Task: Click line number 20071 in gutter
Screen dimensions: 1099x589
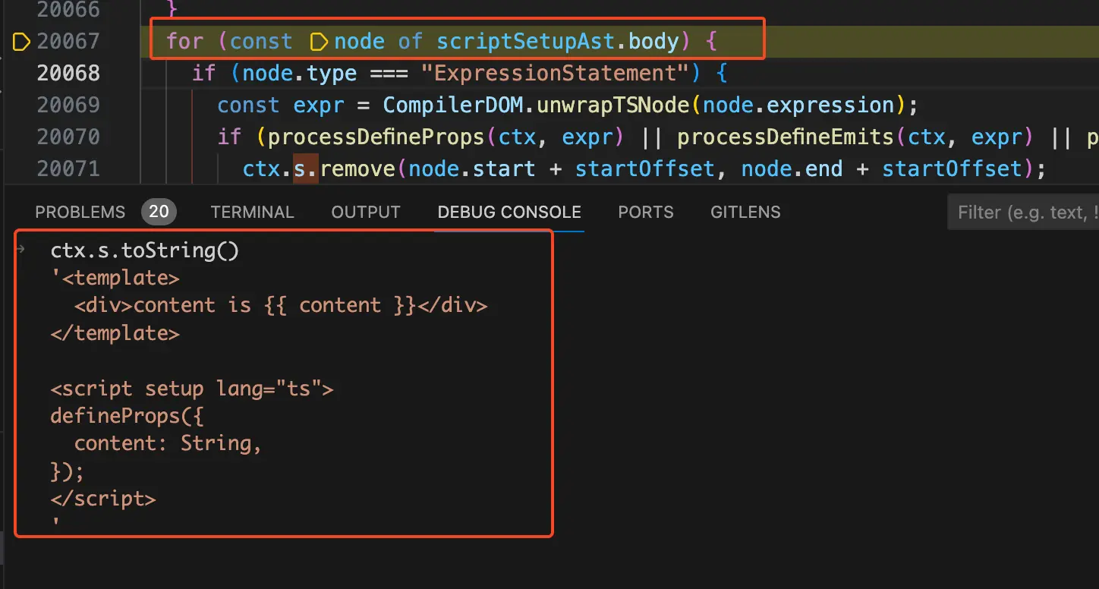Action: point(68,169)
